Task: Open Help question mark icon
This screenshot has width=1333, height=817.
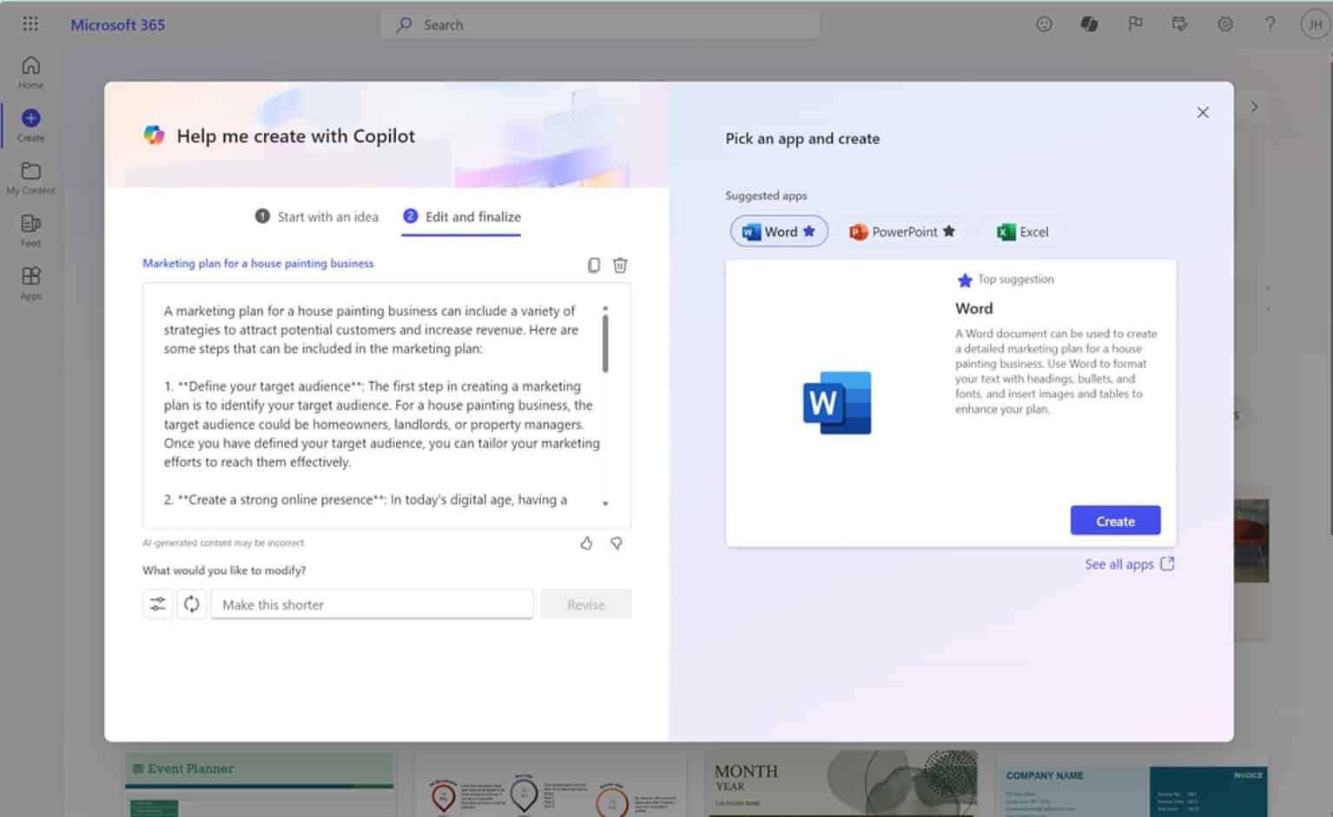Action: tap(1270, 24)
